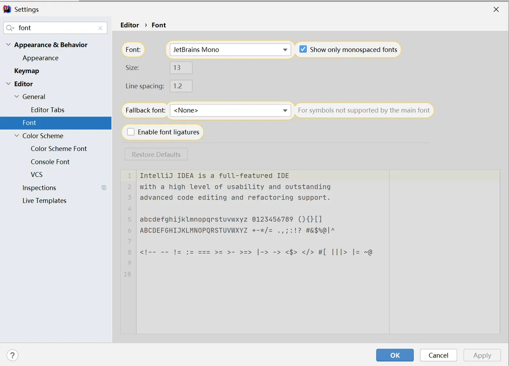The image size is (509, 366).
Task: Click the ligature sample line in preview
Action: (256, 252)
